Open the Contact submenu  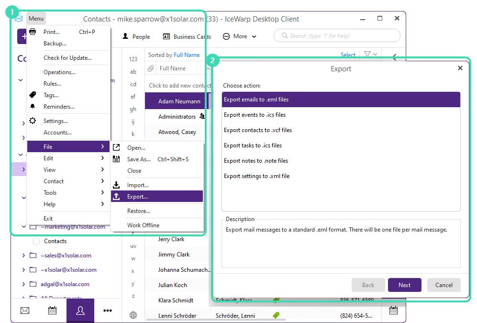pyautogui.click(x=68, y=181)
